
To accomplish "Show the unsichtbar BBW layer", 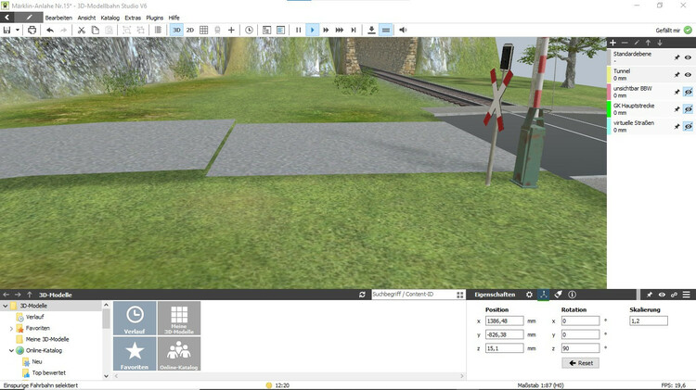I will (688, 93).
